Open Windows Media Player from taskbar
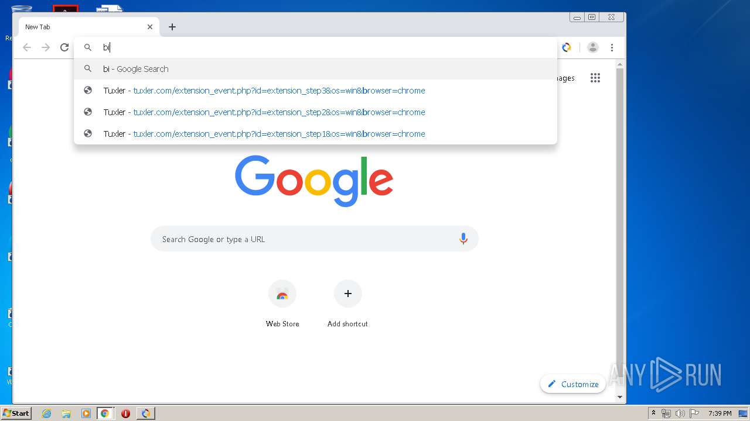 pos(86,413)
